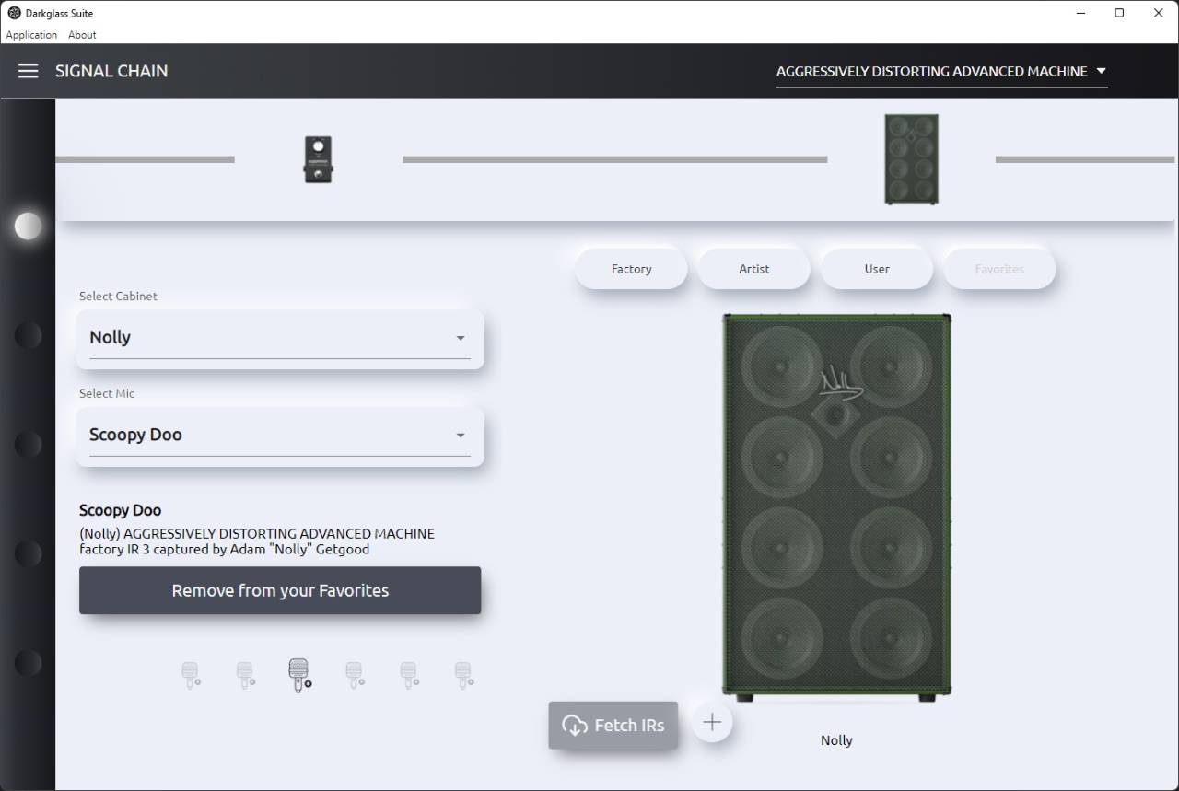This screenshot has height=791, width=1179.
Task: Click the Nolly caption under the cabinet
Action: pyautogui.click(x=836, y=740)
